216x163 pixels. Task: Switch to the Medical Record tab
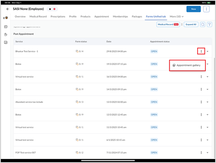[x=38, y=16]
